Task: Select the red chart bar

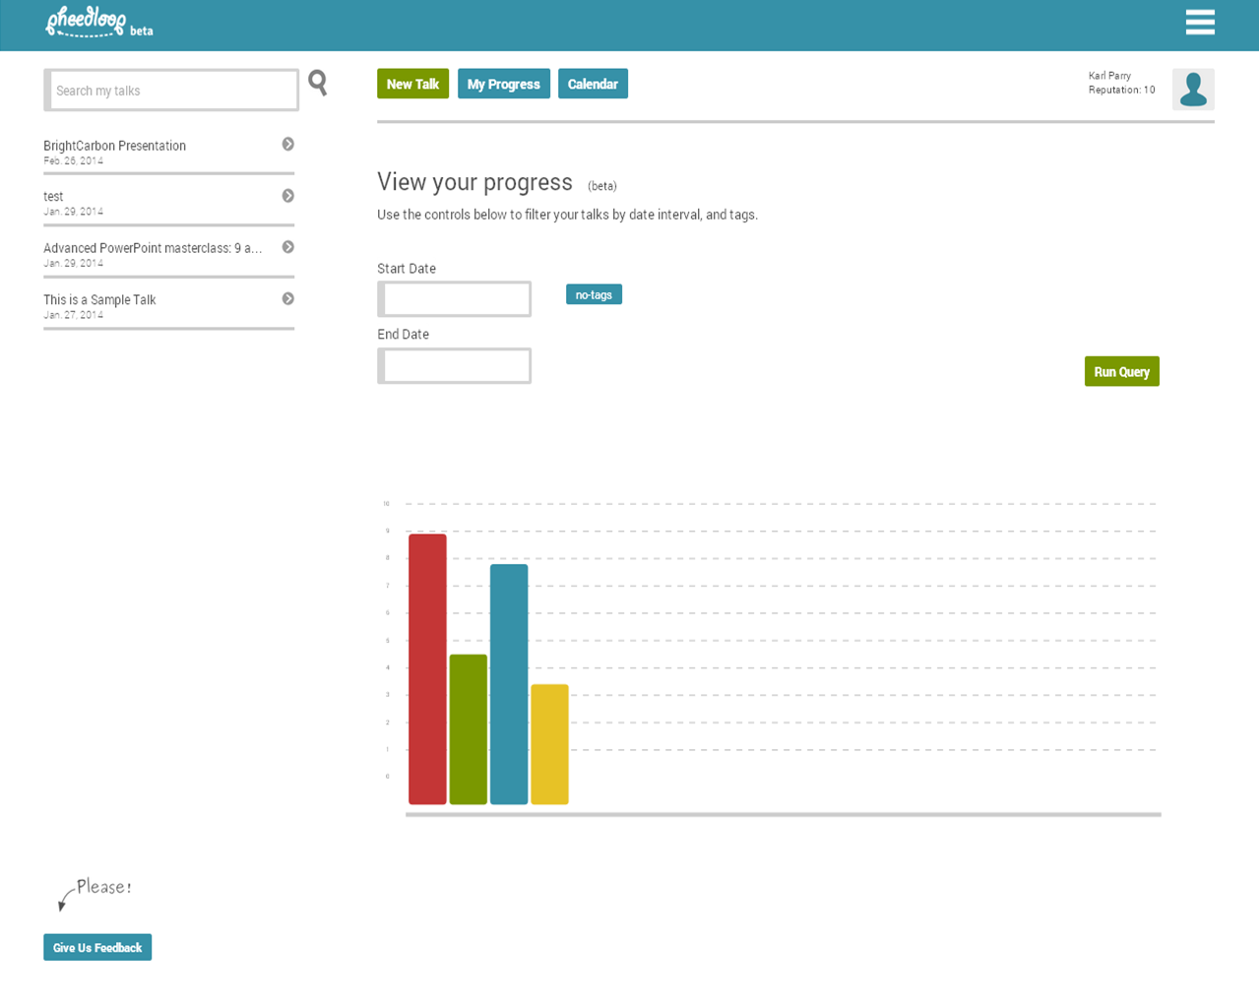Action: tap(427, 669)
